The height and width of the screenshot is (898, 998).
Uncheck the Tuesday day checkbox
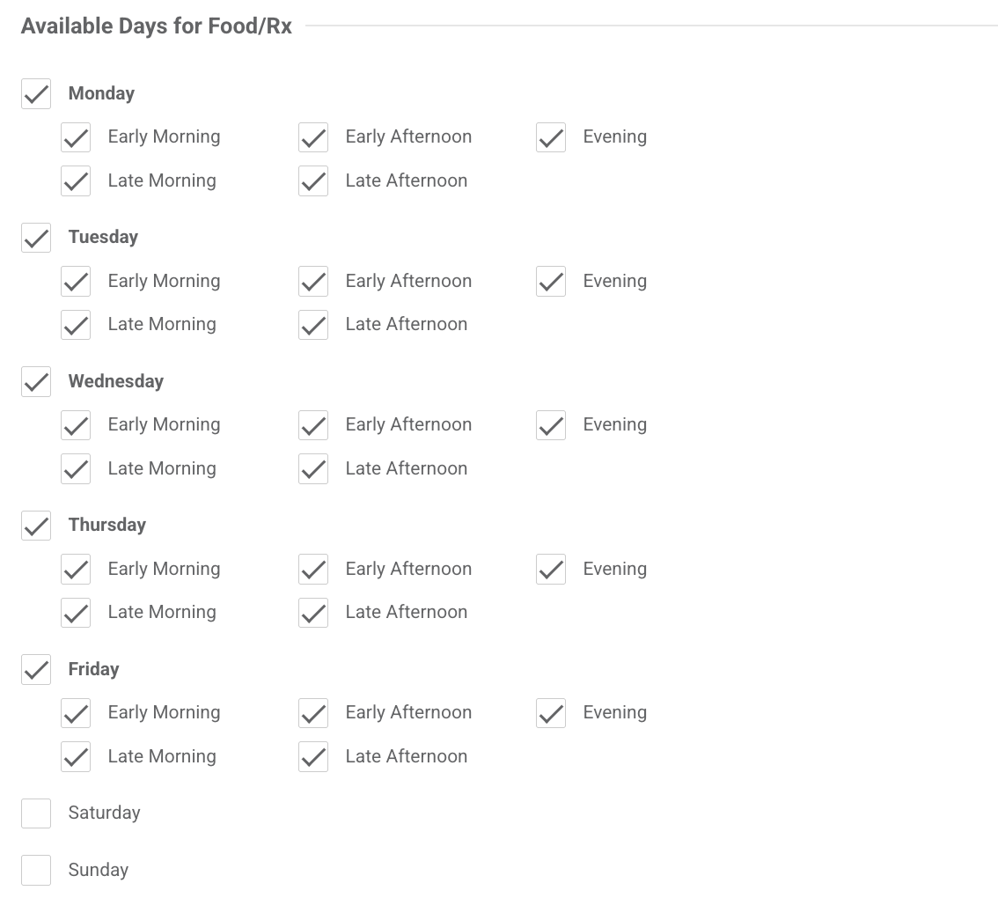coord(36,238)
